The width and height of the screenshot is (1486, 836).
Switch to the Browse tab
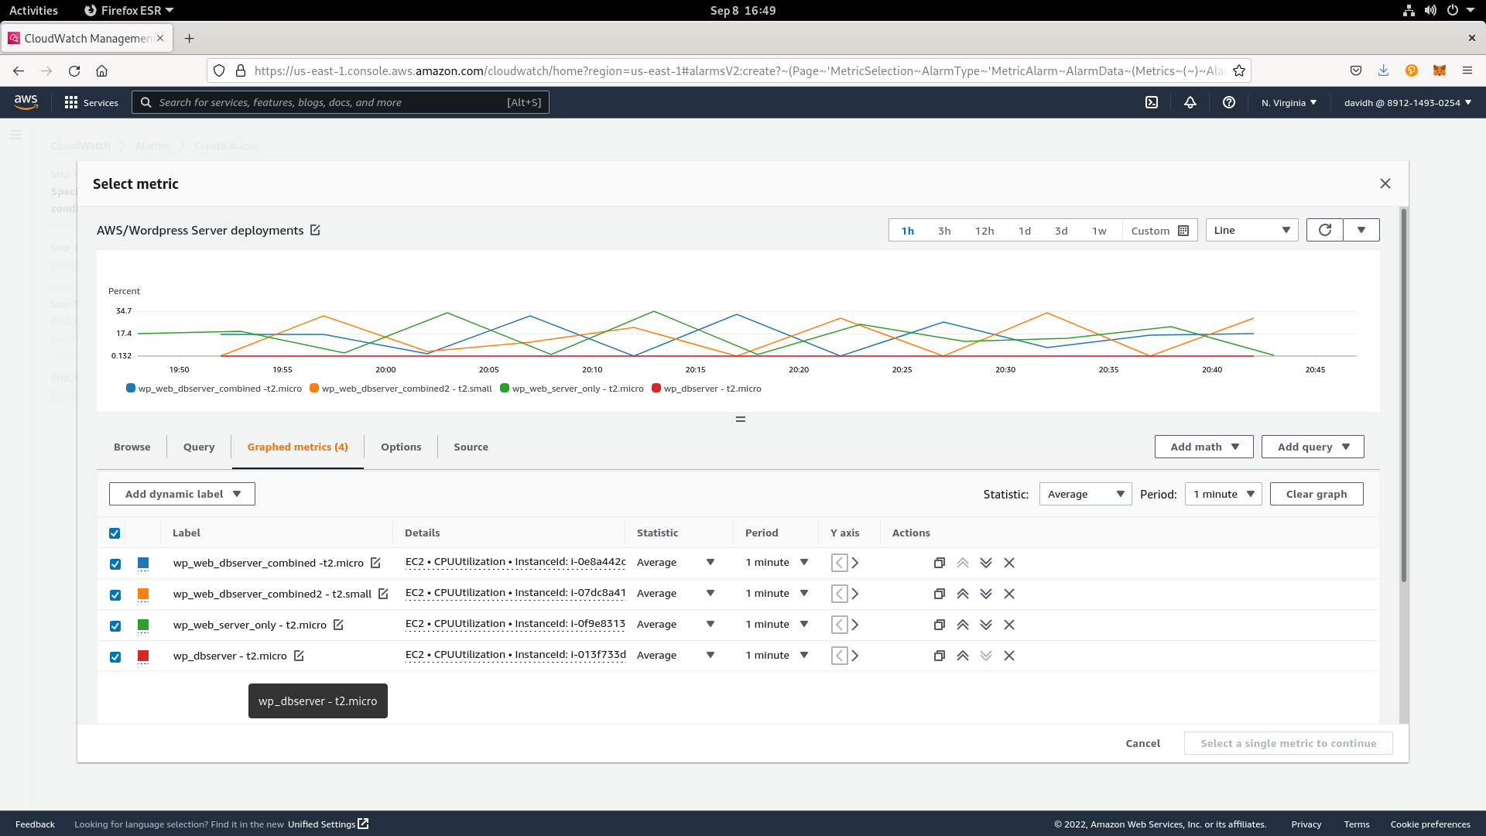coord(132,447)
